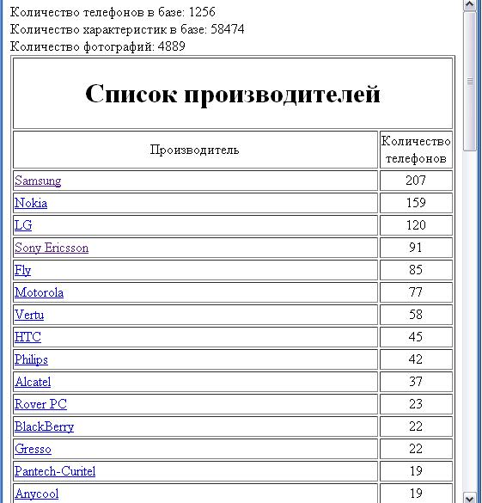482x503 pixels.
Task: Follow the Anycool link
Action: (37, 494)
